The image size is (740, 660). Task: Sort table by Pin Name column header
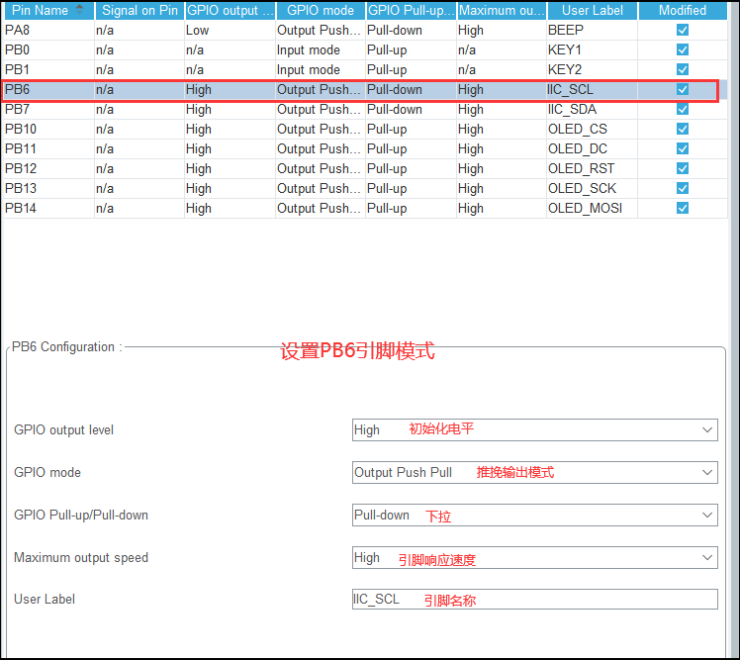(47, 10)
